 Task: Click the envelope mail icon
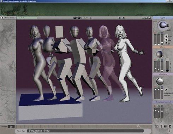click(x=156, y=127)
